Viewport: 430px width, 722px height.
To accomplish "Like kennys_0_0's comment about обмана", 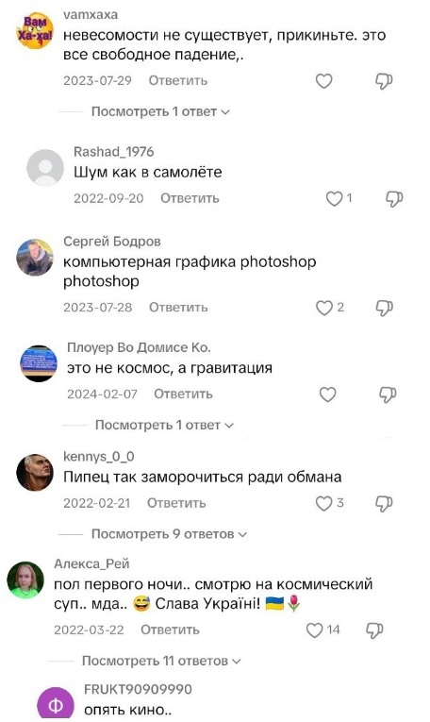I will pyautogui.click(x=323, y=503).
